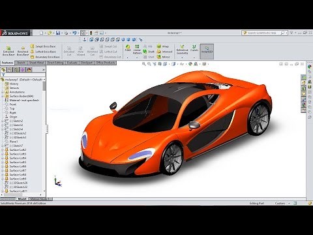Select the Model tab at bottom
The image size is (313, 235).
tap(22, 199)
